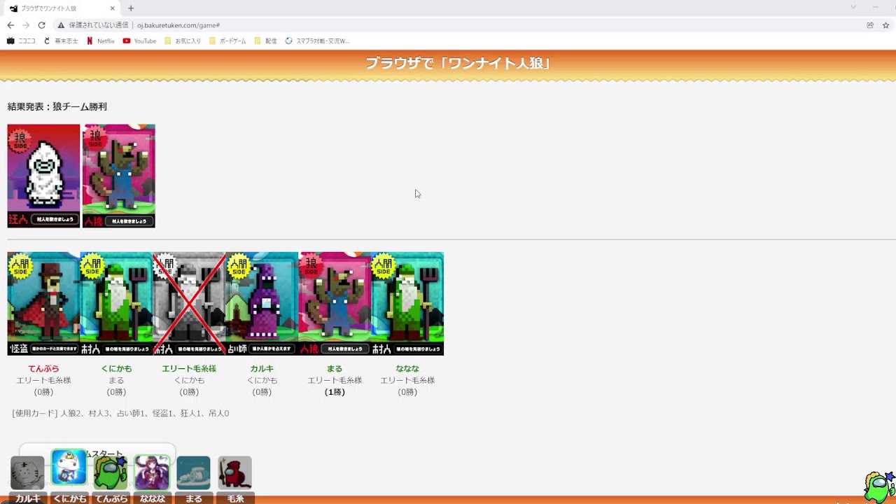Click the 毛糸 name label at bottom

coord(236,498)
